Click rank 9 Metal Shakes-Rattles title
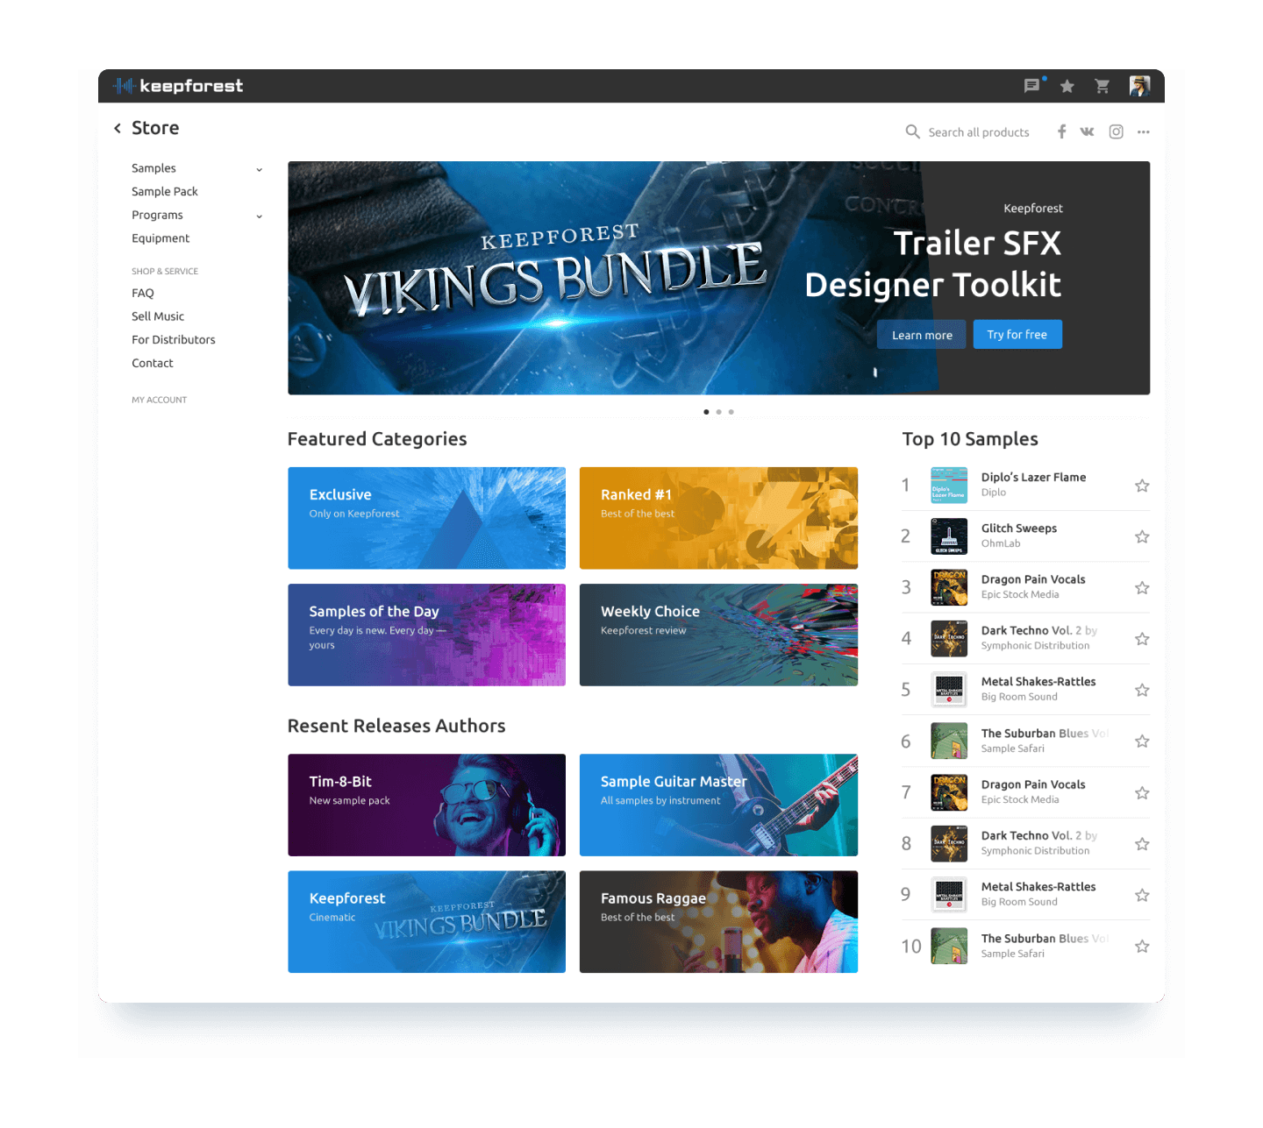 tap(1038, 887)
